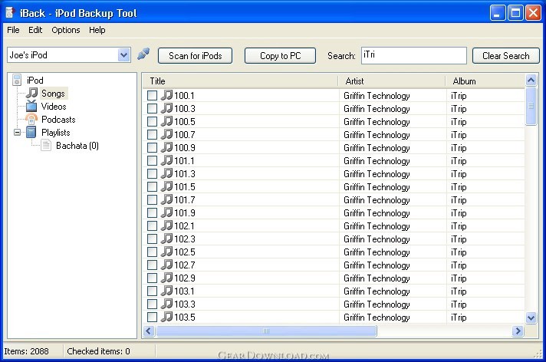Click music note icon of song 102.7
Screen dimensions: 546x362
(x=167, y=265)
